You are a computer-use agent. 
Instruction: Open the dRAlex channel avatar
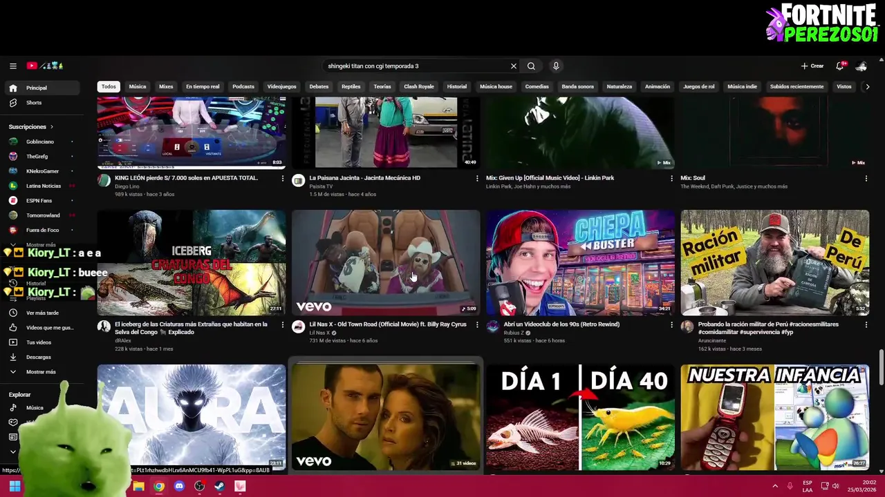click(104, 327)
